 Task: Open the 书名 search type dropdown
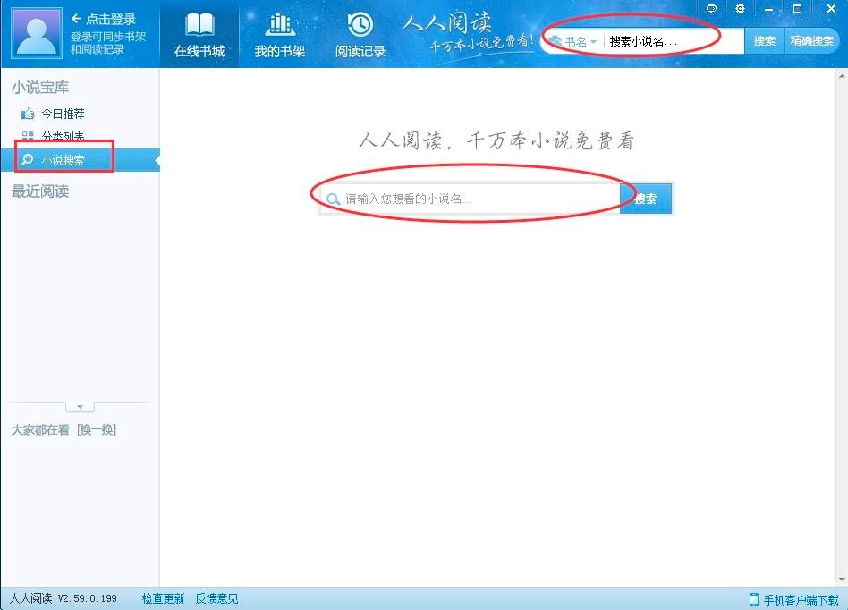click(581, 41)
